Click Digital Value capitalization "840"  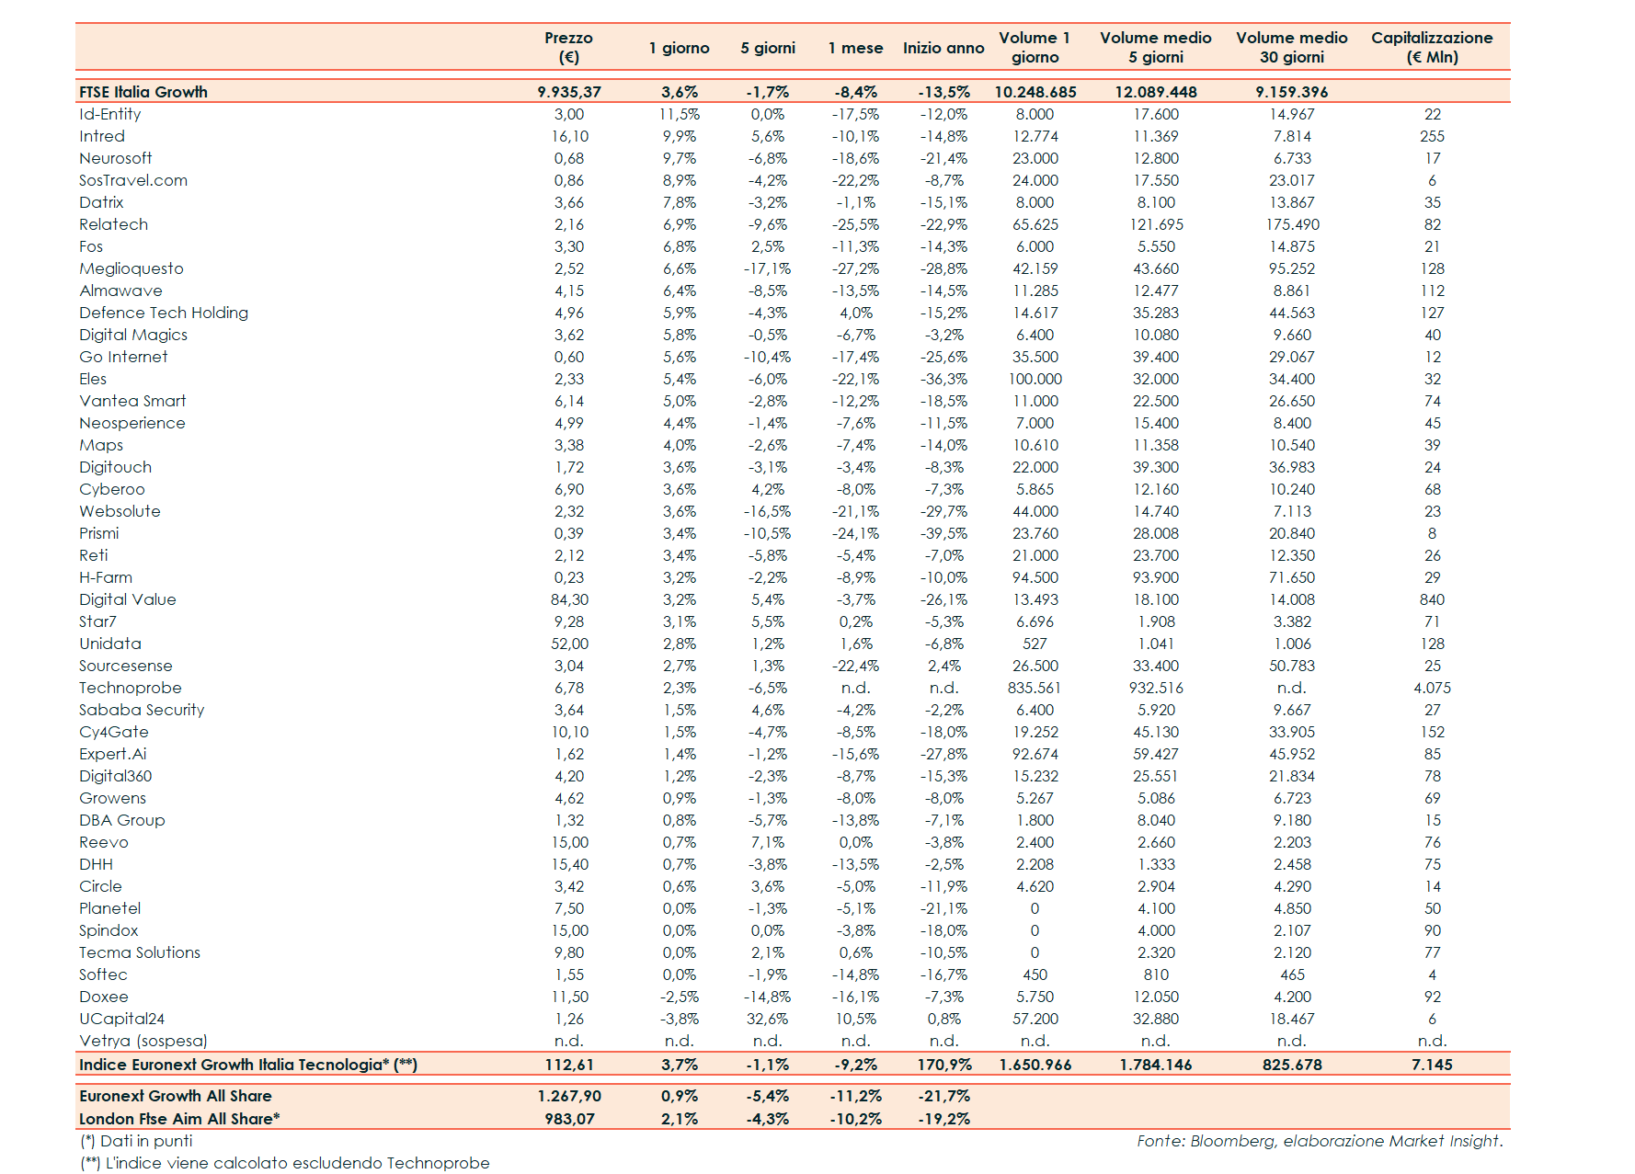pos(1433,599)
